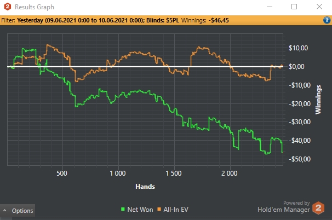This screenshot has width=332, height=220.
Task: Click the 1 000 hands axis label
Action: point(118,173)
